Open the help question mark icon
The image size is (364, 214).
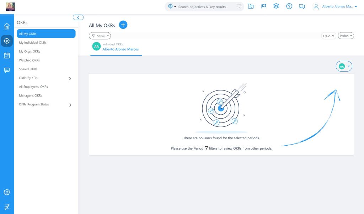289,6
